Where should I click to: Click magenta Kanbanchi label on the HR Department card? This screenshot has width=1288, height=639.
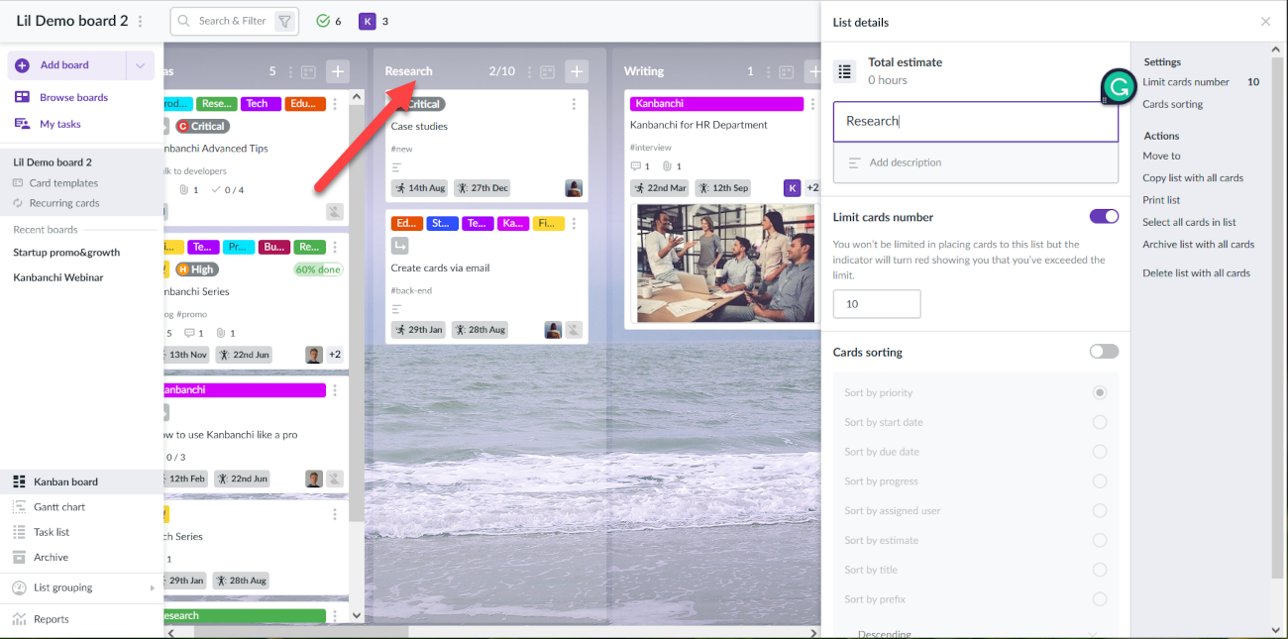(716, 103)
